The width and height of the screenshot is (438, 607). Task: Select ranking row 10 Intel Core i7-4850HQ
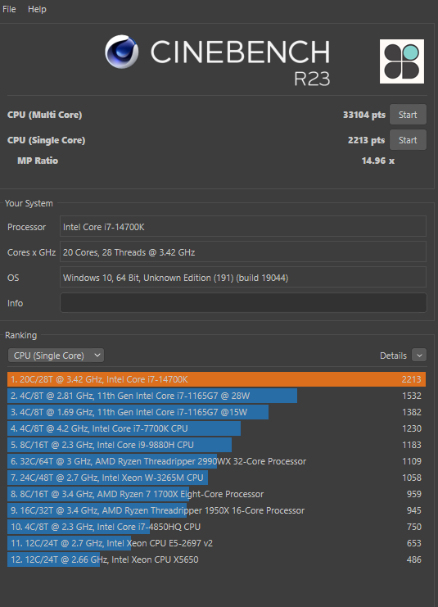(x=216, y=527)
